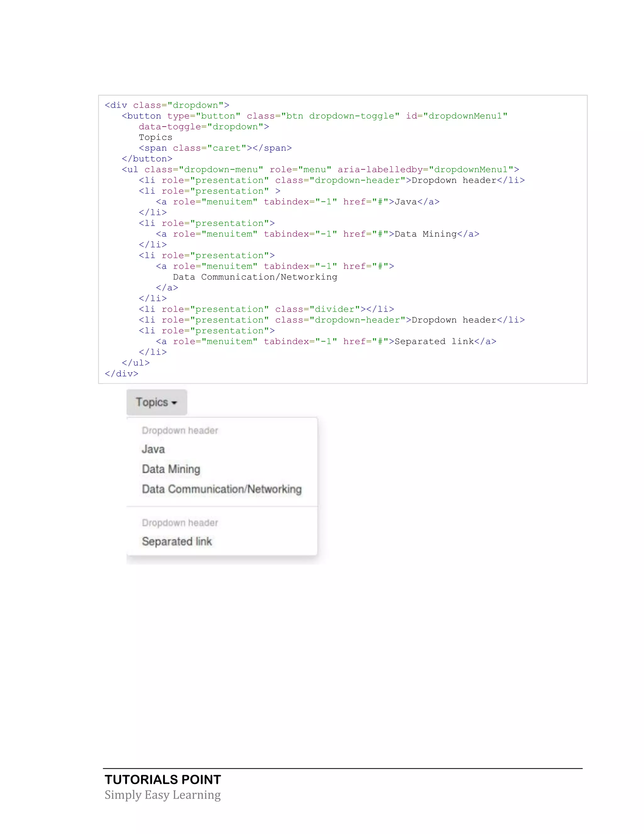Click the code line containing Data Mining anchor

pos(317,234)
